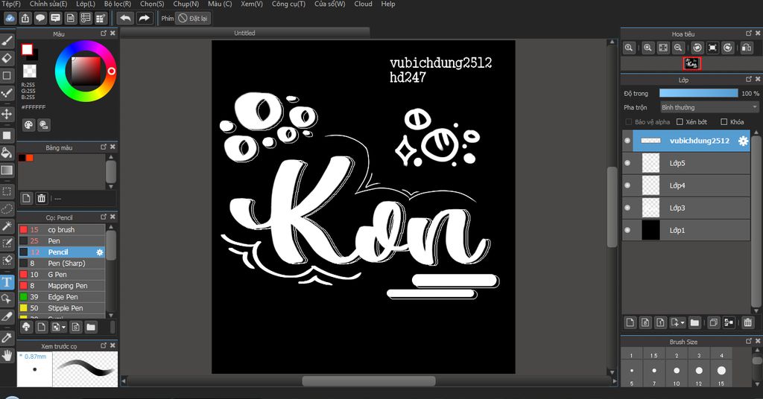This screenshot has height=399, width=763.
Task: Activate the Move tool
Action: pyautogui.click(x=7, y=114)
